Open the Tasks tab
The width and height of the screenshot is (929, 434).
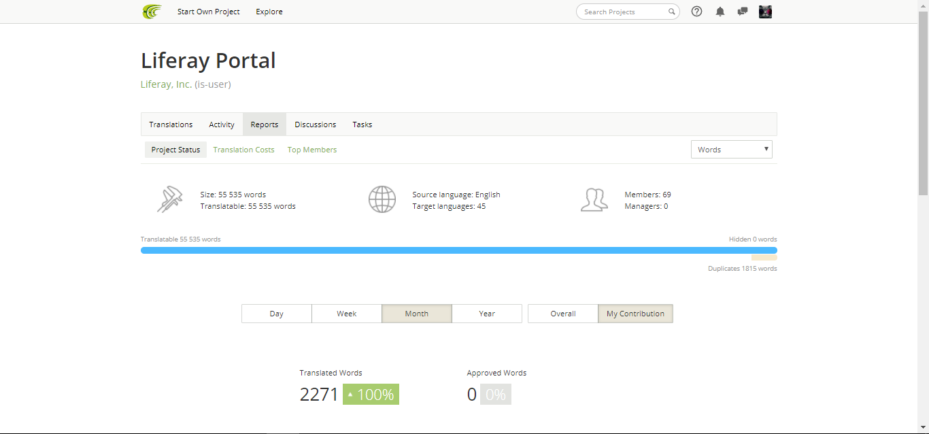[362, 124]
